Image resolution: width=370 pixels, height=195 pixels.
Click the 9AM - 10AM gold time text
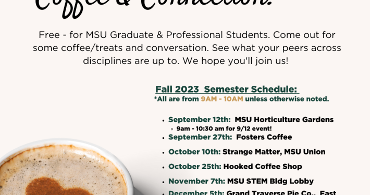pos(222,99)
